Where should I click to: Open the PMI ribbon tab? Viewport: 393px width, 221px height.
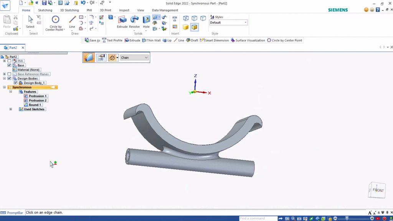pos(89,10)
